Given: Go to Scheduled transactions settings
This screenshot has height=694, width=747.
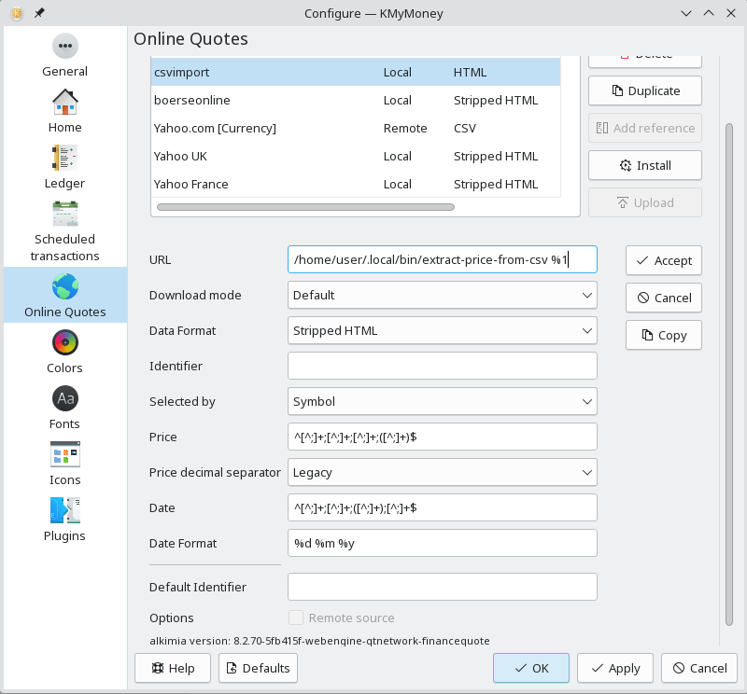Looking at the screenshot, I should coord(64,230).
